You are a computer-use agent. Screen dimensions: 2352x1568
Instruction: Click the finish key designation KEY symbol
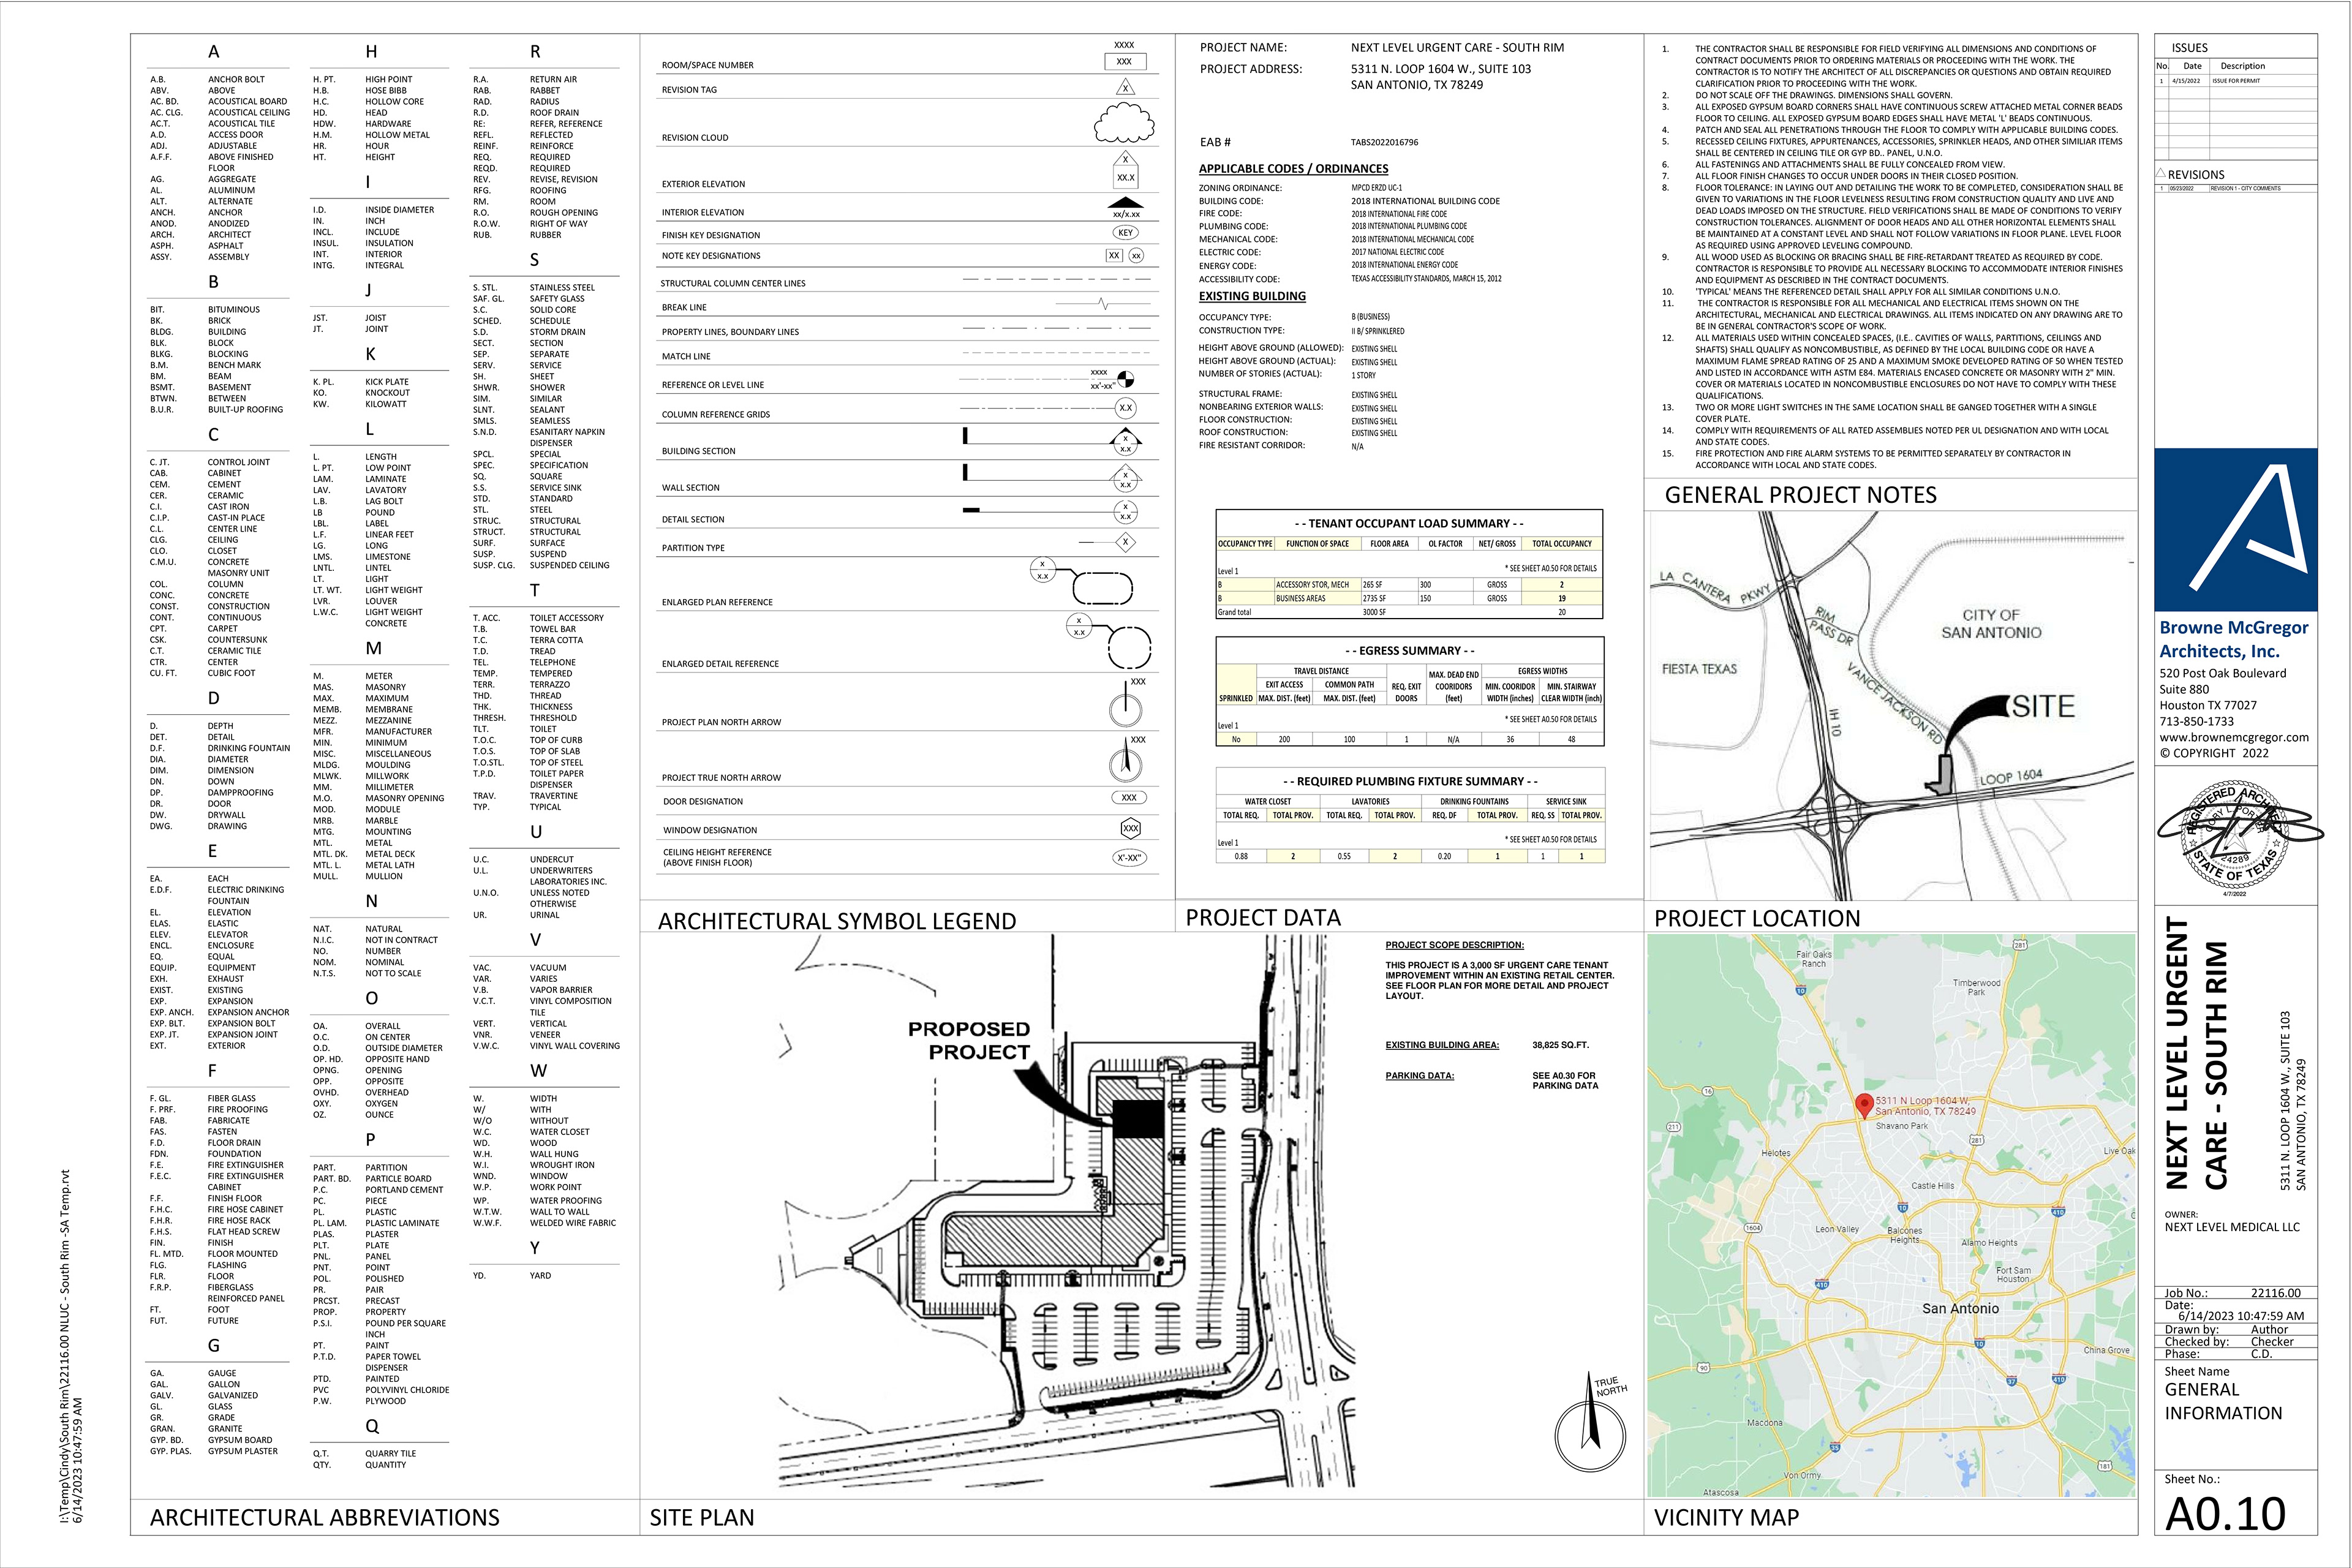(x=1125, y=233)
